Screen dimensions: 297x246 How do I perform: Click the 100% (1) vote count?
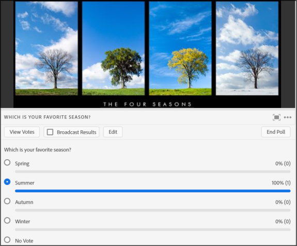pos(281,183)
